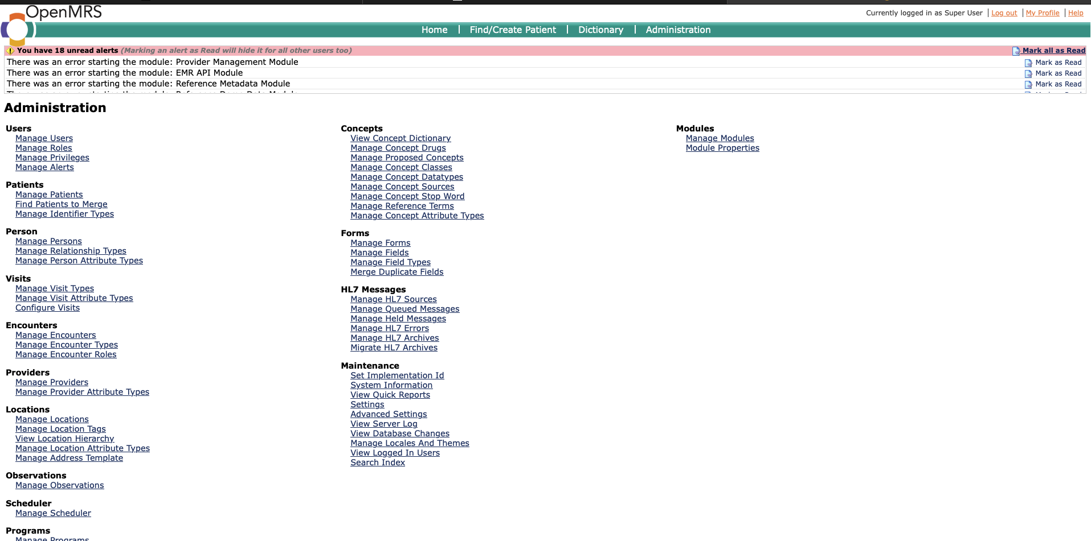The width and height of the screenshot is (1091, 541).
Task: Open Manage Person Attribute Types
Action: (79, 261)
